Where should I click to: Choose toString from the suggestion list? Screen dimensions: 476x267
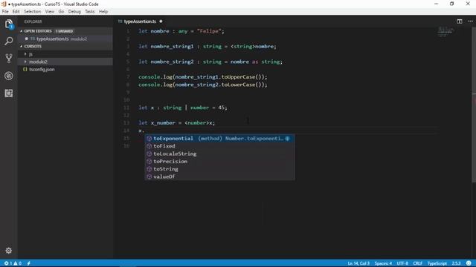click(x=219, y=169)
